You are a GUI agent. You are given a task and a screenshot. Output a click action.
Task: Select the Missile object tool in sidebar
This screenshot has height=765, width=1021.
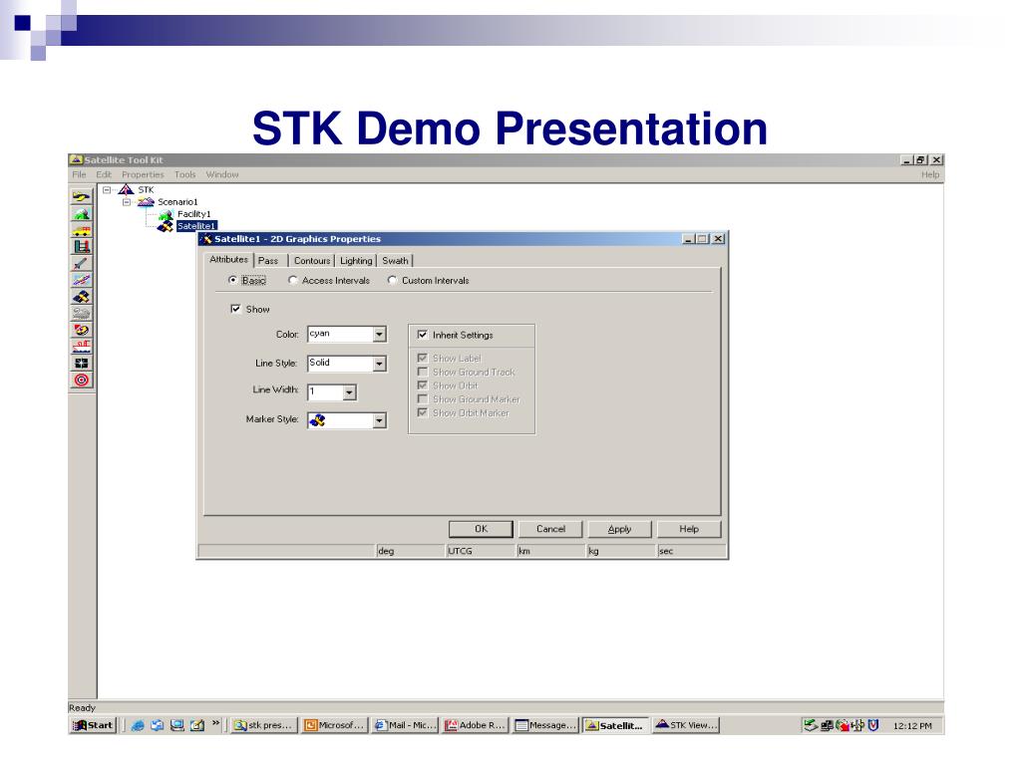82,263
